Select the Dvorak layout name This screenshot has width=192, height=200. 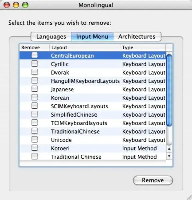[60, 73]
